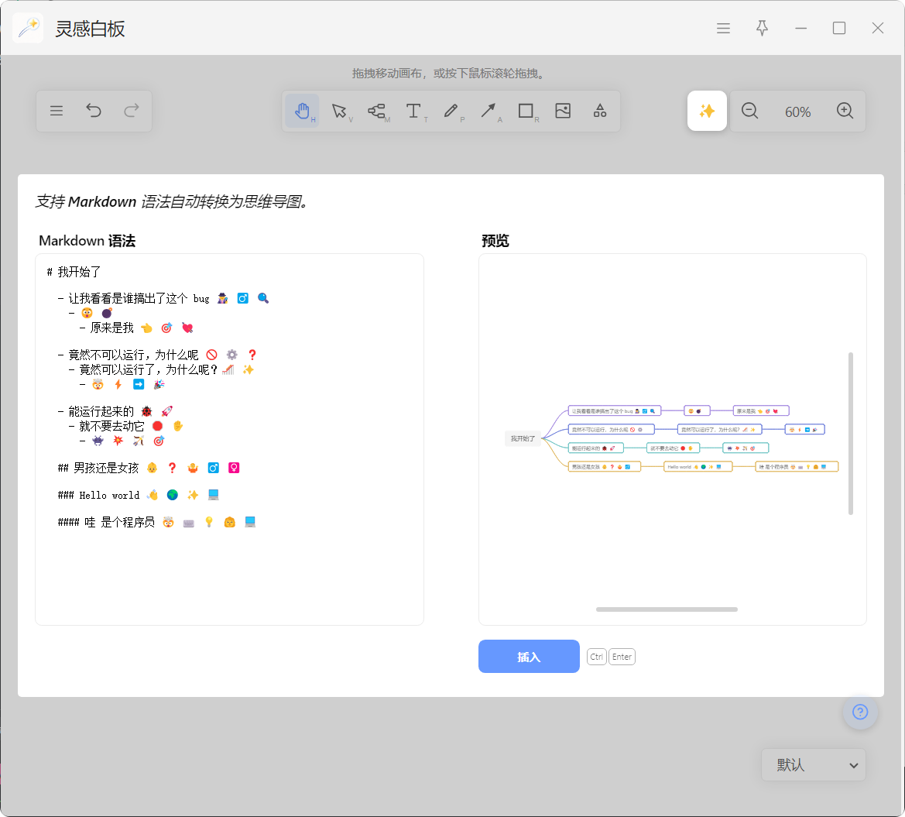Choose the mind map tool
This screenshot has height=817, width=905.
(377, 111)
